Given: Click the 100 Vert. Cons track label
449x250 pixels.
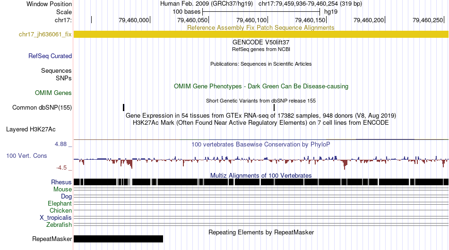Looking at the screenshot, I should coord(26,156).
